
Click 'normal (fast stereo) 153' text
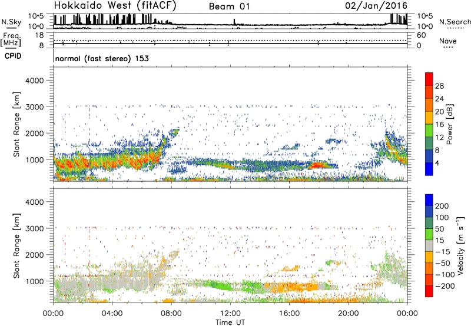point(102,58)
